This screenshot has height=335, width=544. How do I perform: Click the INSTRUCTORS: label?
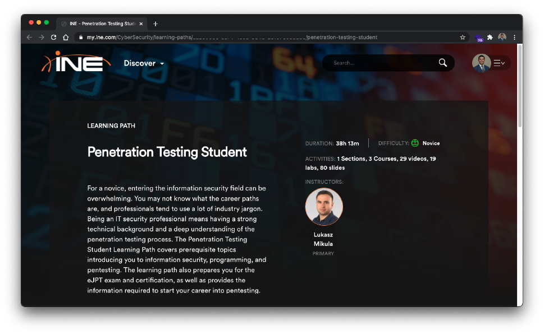(324, 182)
